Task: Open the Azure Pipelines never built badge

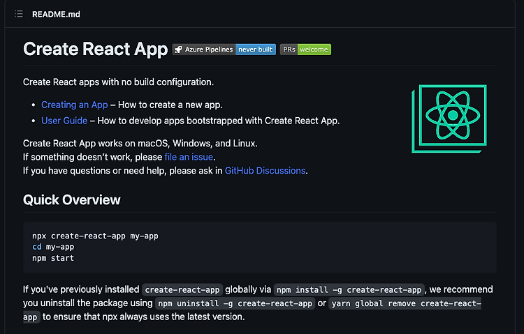Action: coord(224,50)
